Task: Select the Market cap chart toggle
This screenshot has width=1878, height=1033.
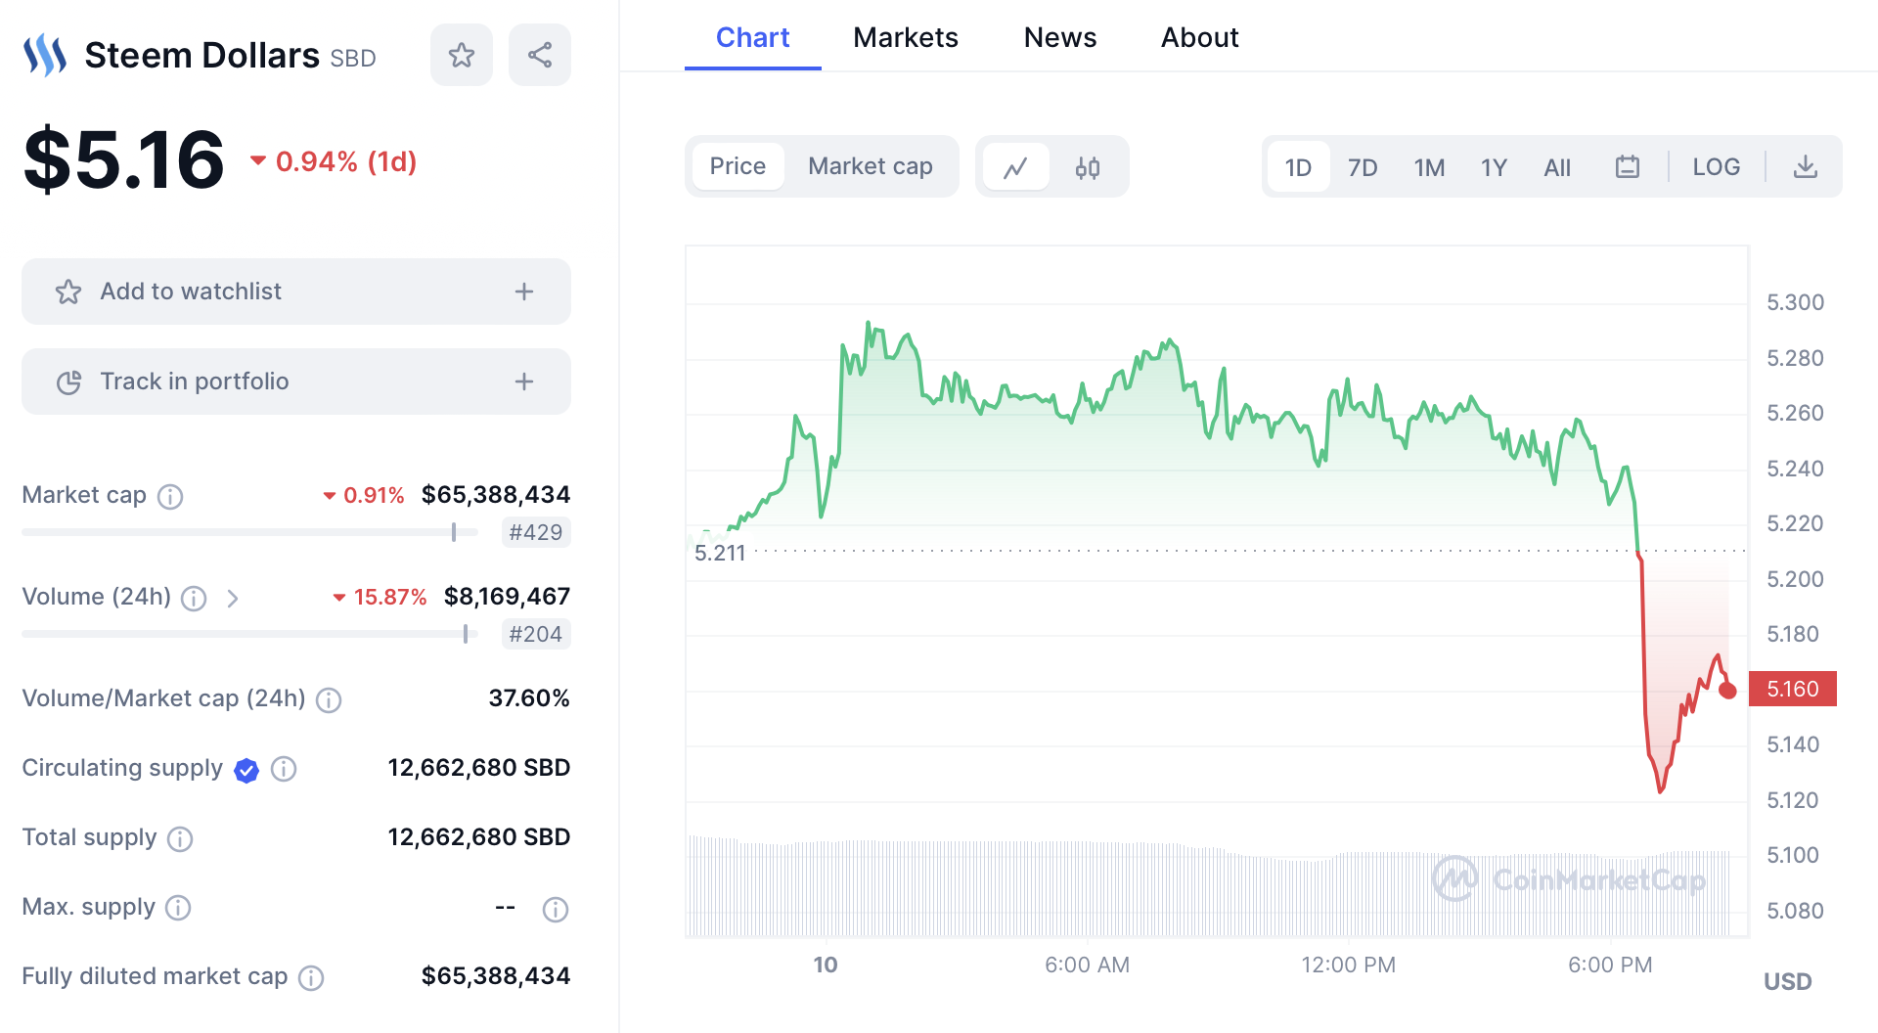Action: click(870, 166)
